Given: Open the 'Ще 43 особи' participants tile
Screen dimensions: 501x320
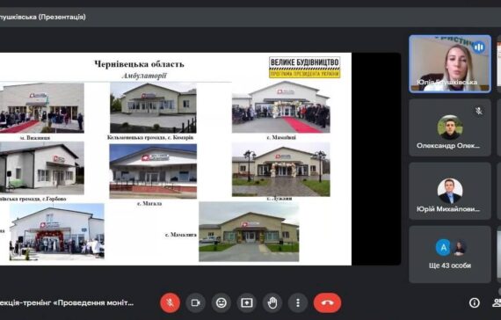Looking at the screenshot, I should pyautogui.click(x=450, y=254).
